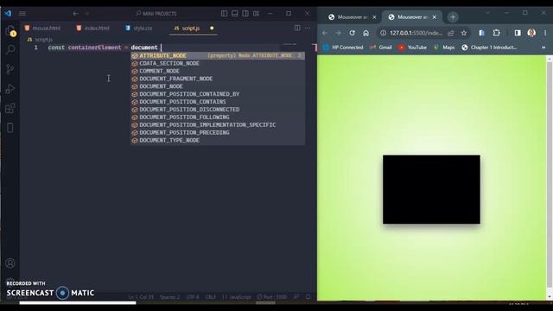
Task: Open the VS Code hamburger menu
Action: point(22,14)
